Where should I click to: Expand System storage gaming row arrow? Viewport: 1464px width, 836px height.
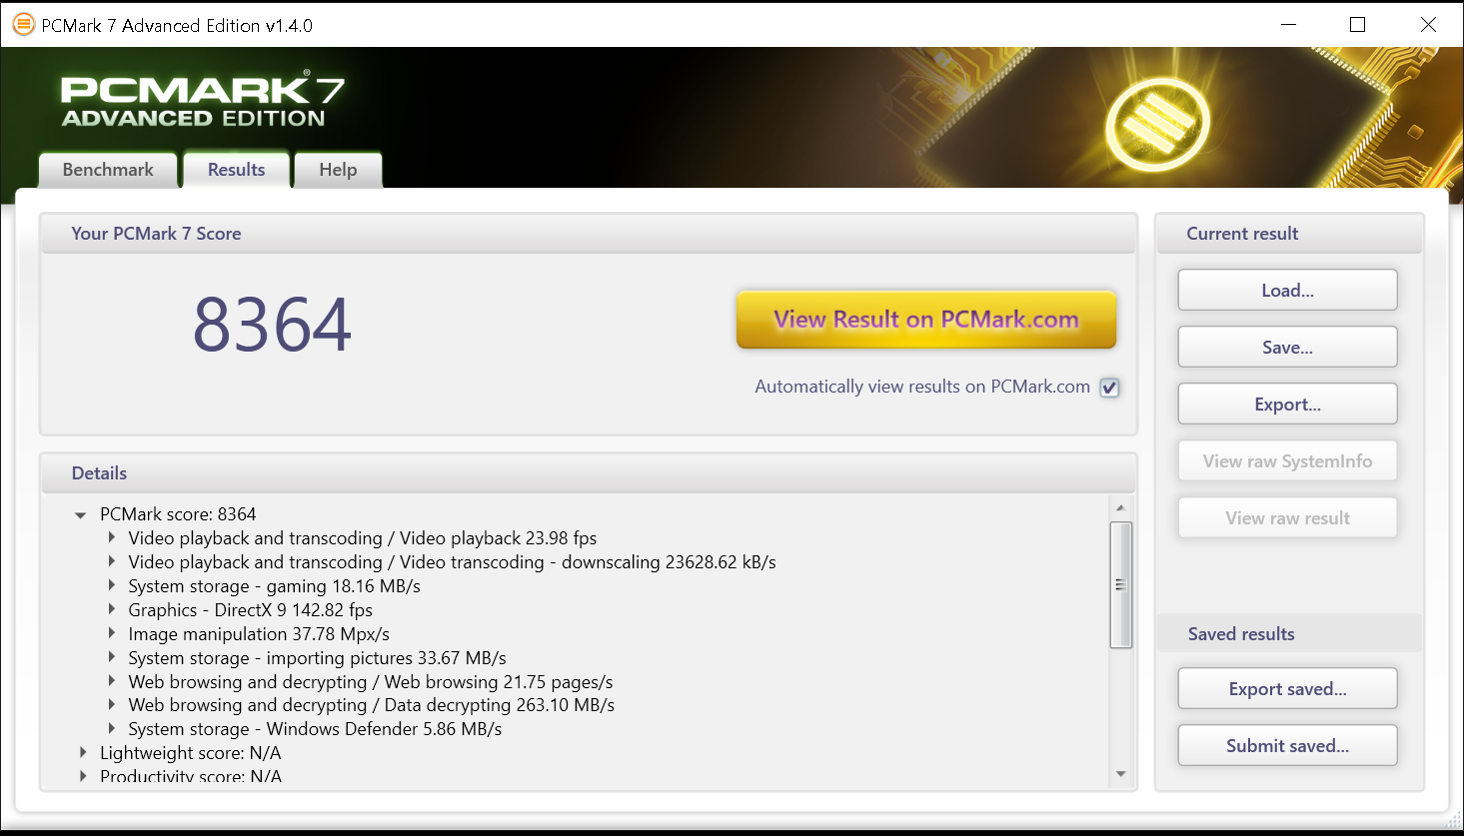pyautogui.click(x=112, y=585)
